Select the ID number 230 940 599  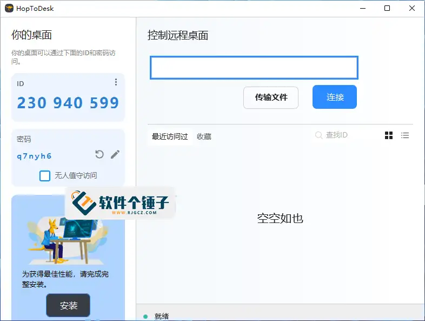(68, 103)
